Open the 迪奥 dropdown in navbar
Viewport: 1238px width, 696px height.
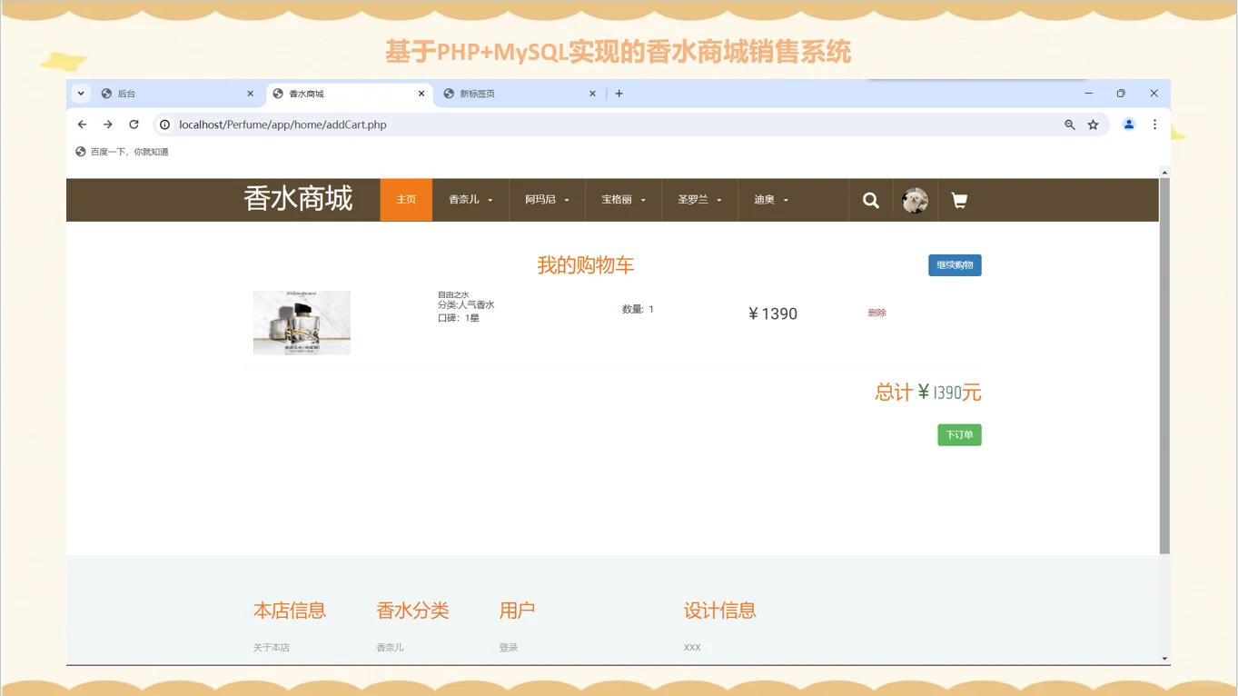point(769,200)
